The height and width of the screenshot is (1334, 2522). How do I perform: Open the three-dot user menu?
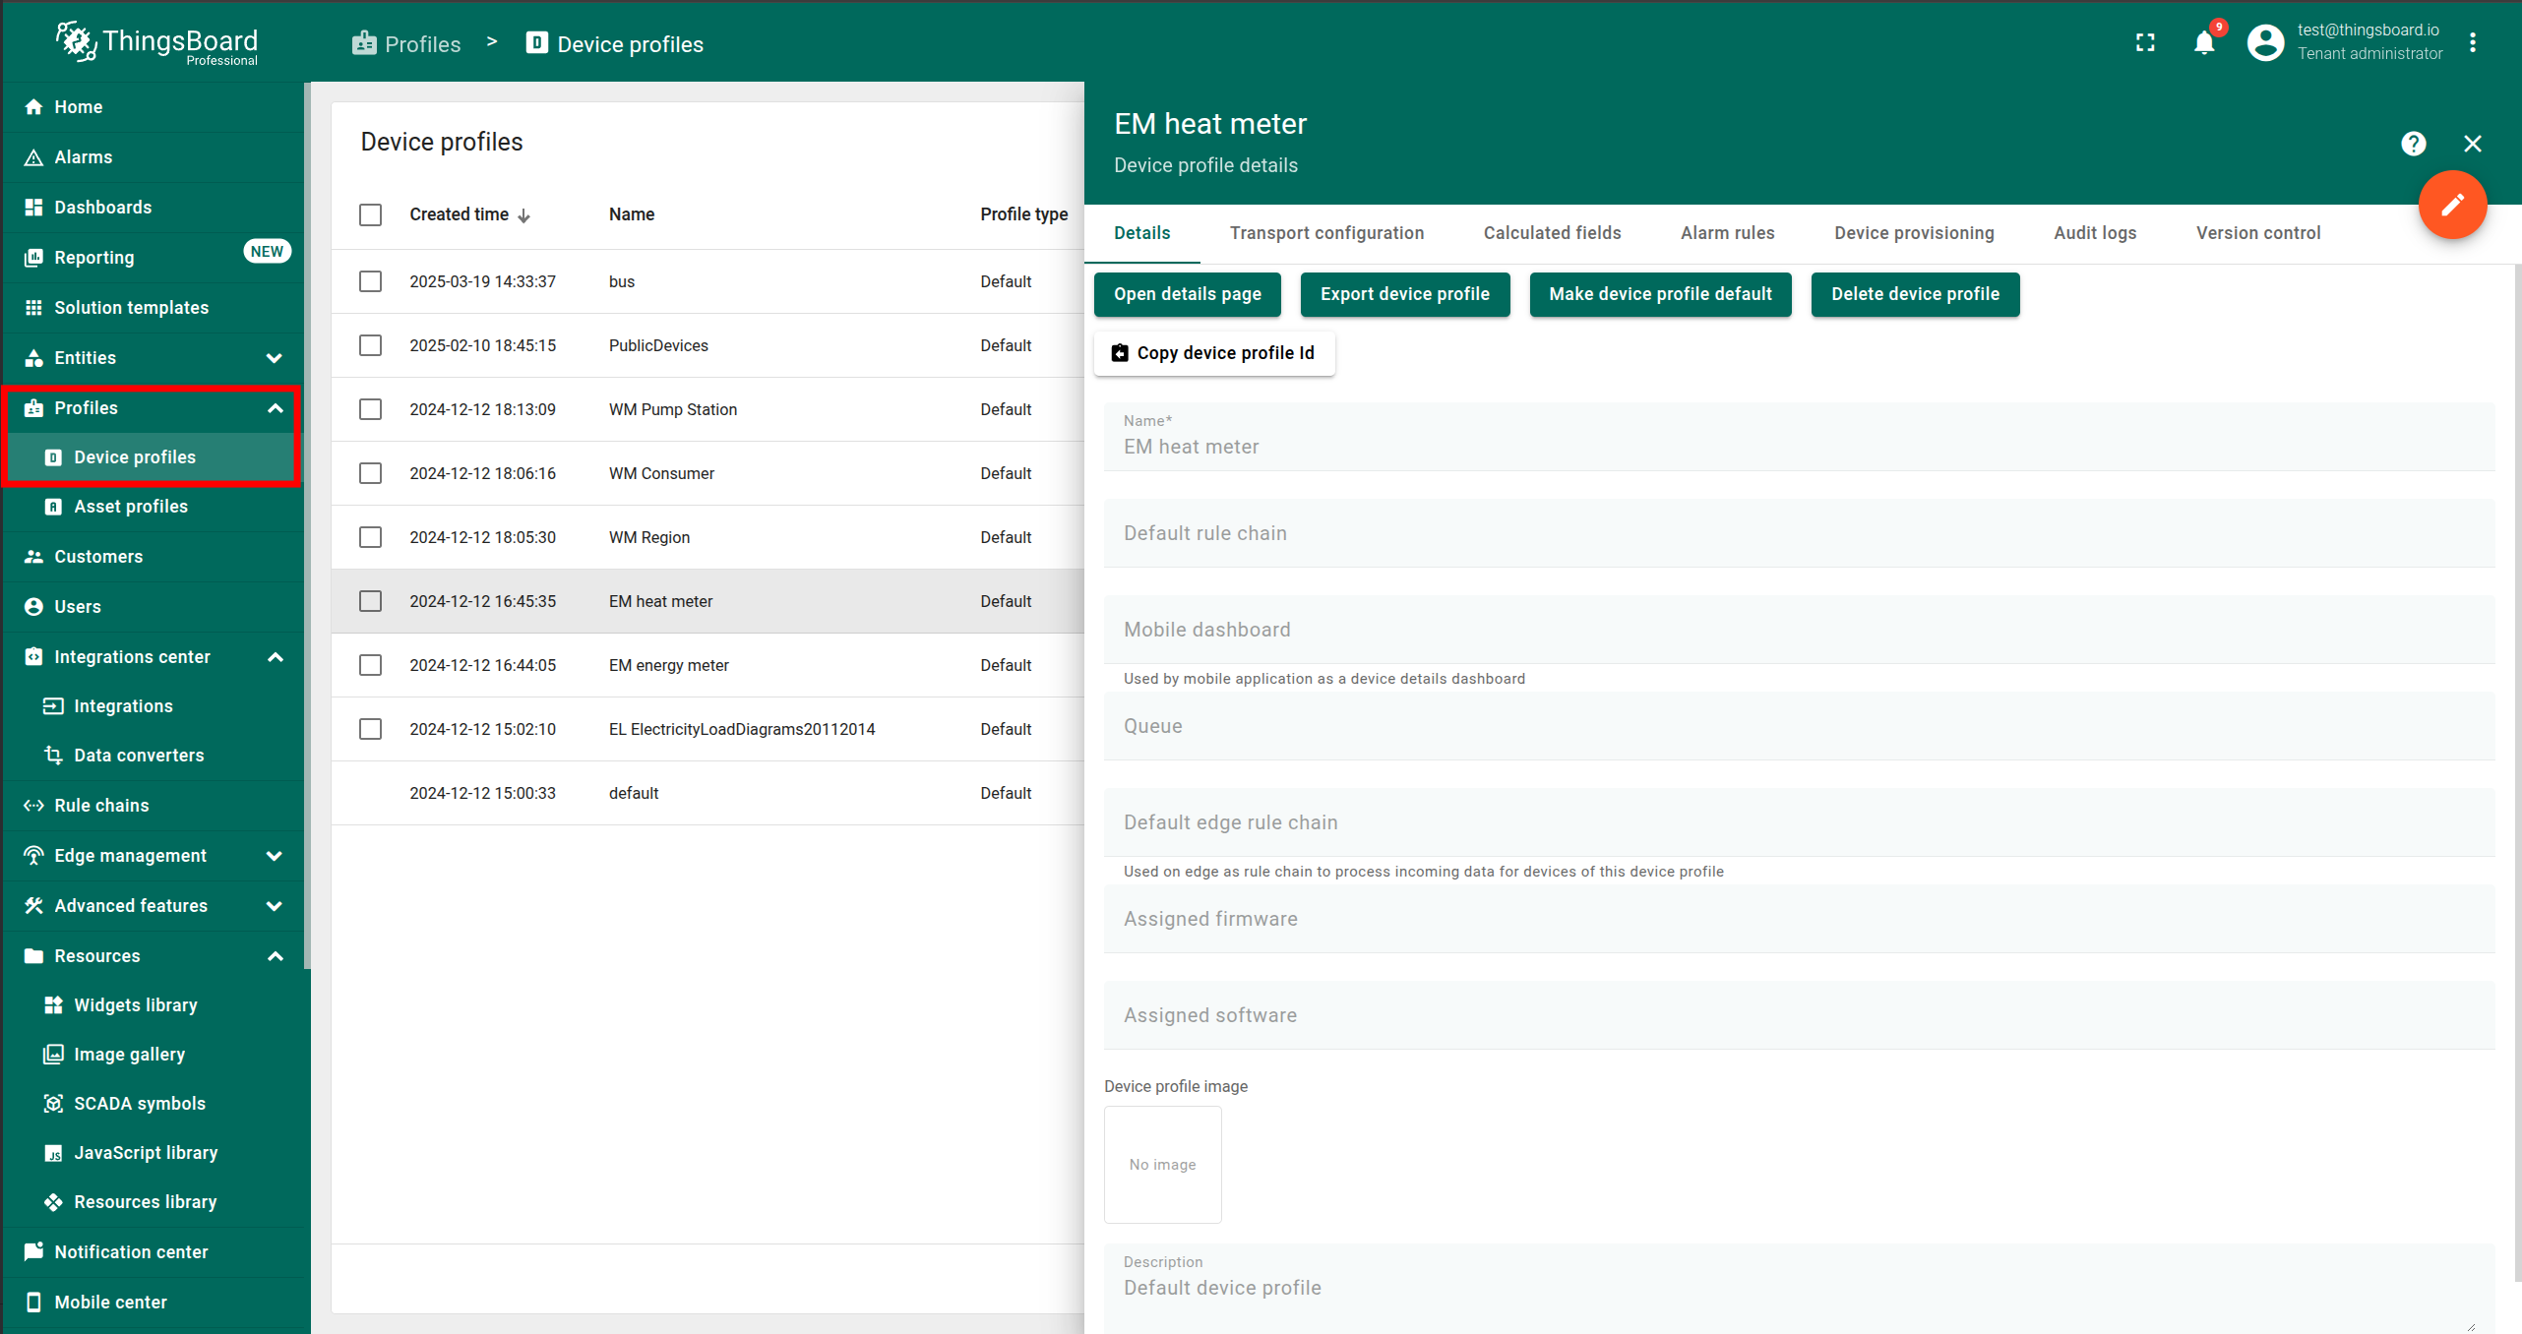[x=2472, y=42]
